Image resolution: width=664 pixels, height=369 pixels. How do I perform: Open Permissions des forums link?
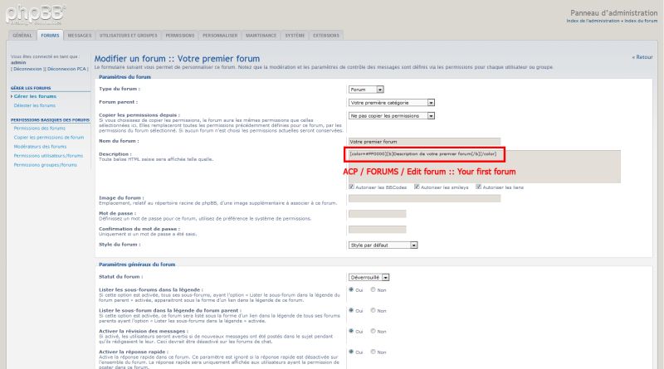click(39, 129)
